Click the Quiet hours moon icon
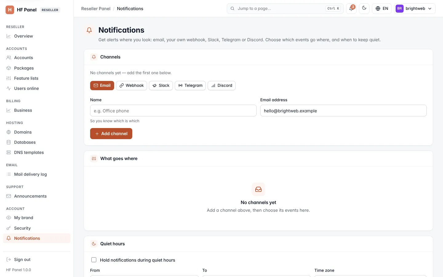The image size is (443, 277). click(x=94, y=244)
